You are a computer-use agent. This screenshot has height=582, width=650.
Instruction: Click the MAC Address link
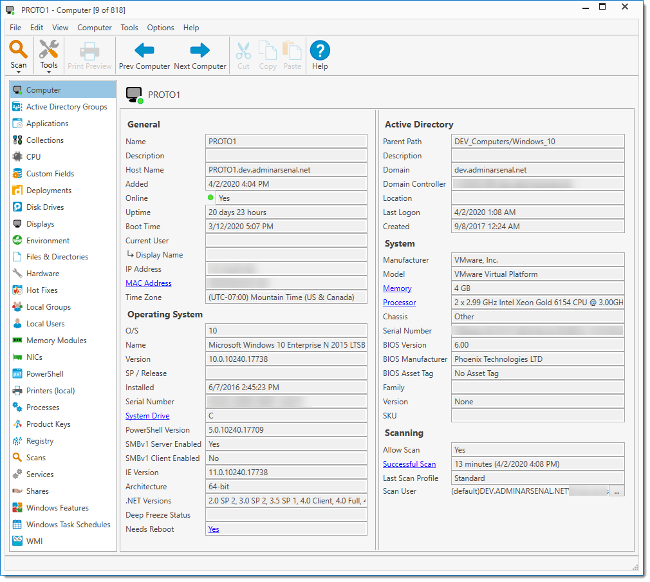point(148,283)
